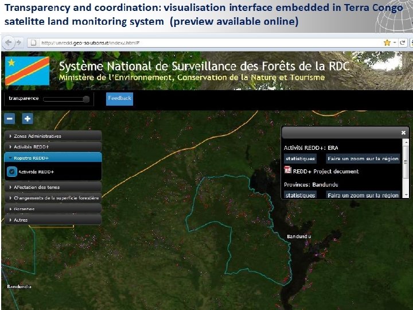This screenshot has width=413, height=310.
Task: Expand Changements de la superficie forestière
Action: tap(53, 198)
